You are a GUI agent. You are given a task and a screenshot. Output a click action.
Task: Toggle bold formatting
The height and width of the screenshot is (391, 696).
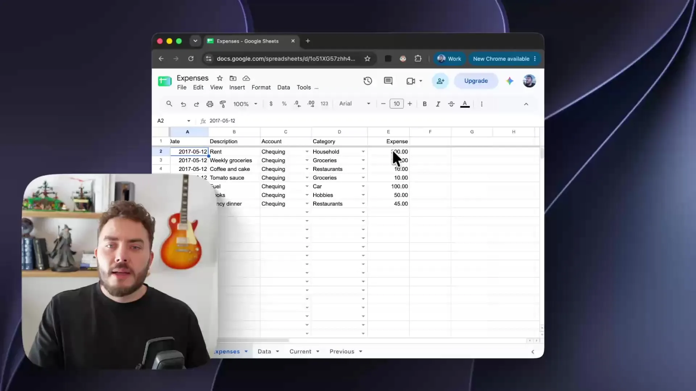pos(424,104)
